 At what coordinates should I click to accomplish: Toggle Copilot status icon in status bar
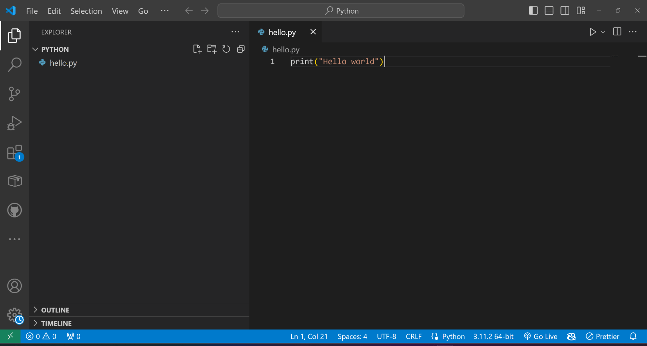click(x=571, y=336)
